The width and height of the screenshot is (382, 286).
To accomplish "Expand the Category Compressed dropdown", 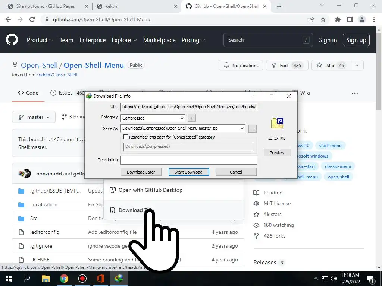I will pos(182,118).
